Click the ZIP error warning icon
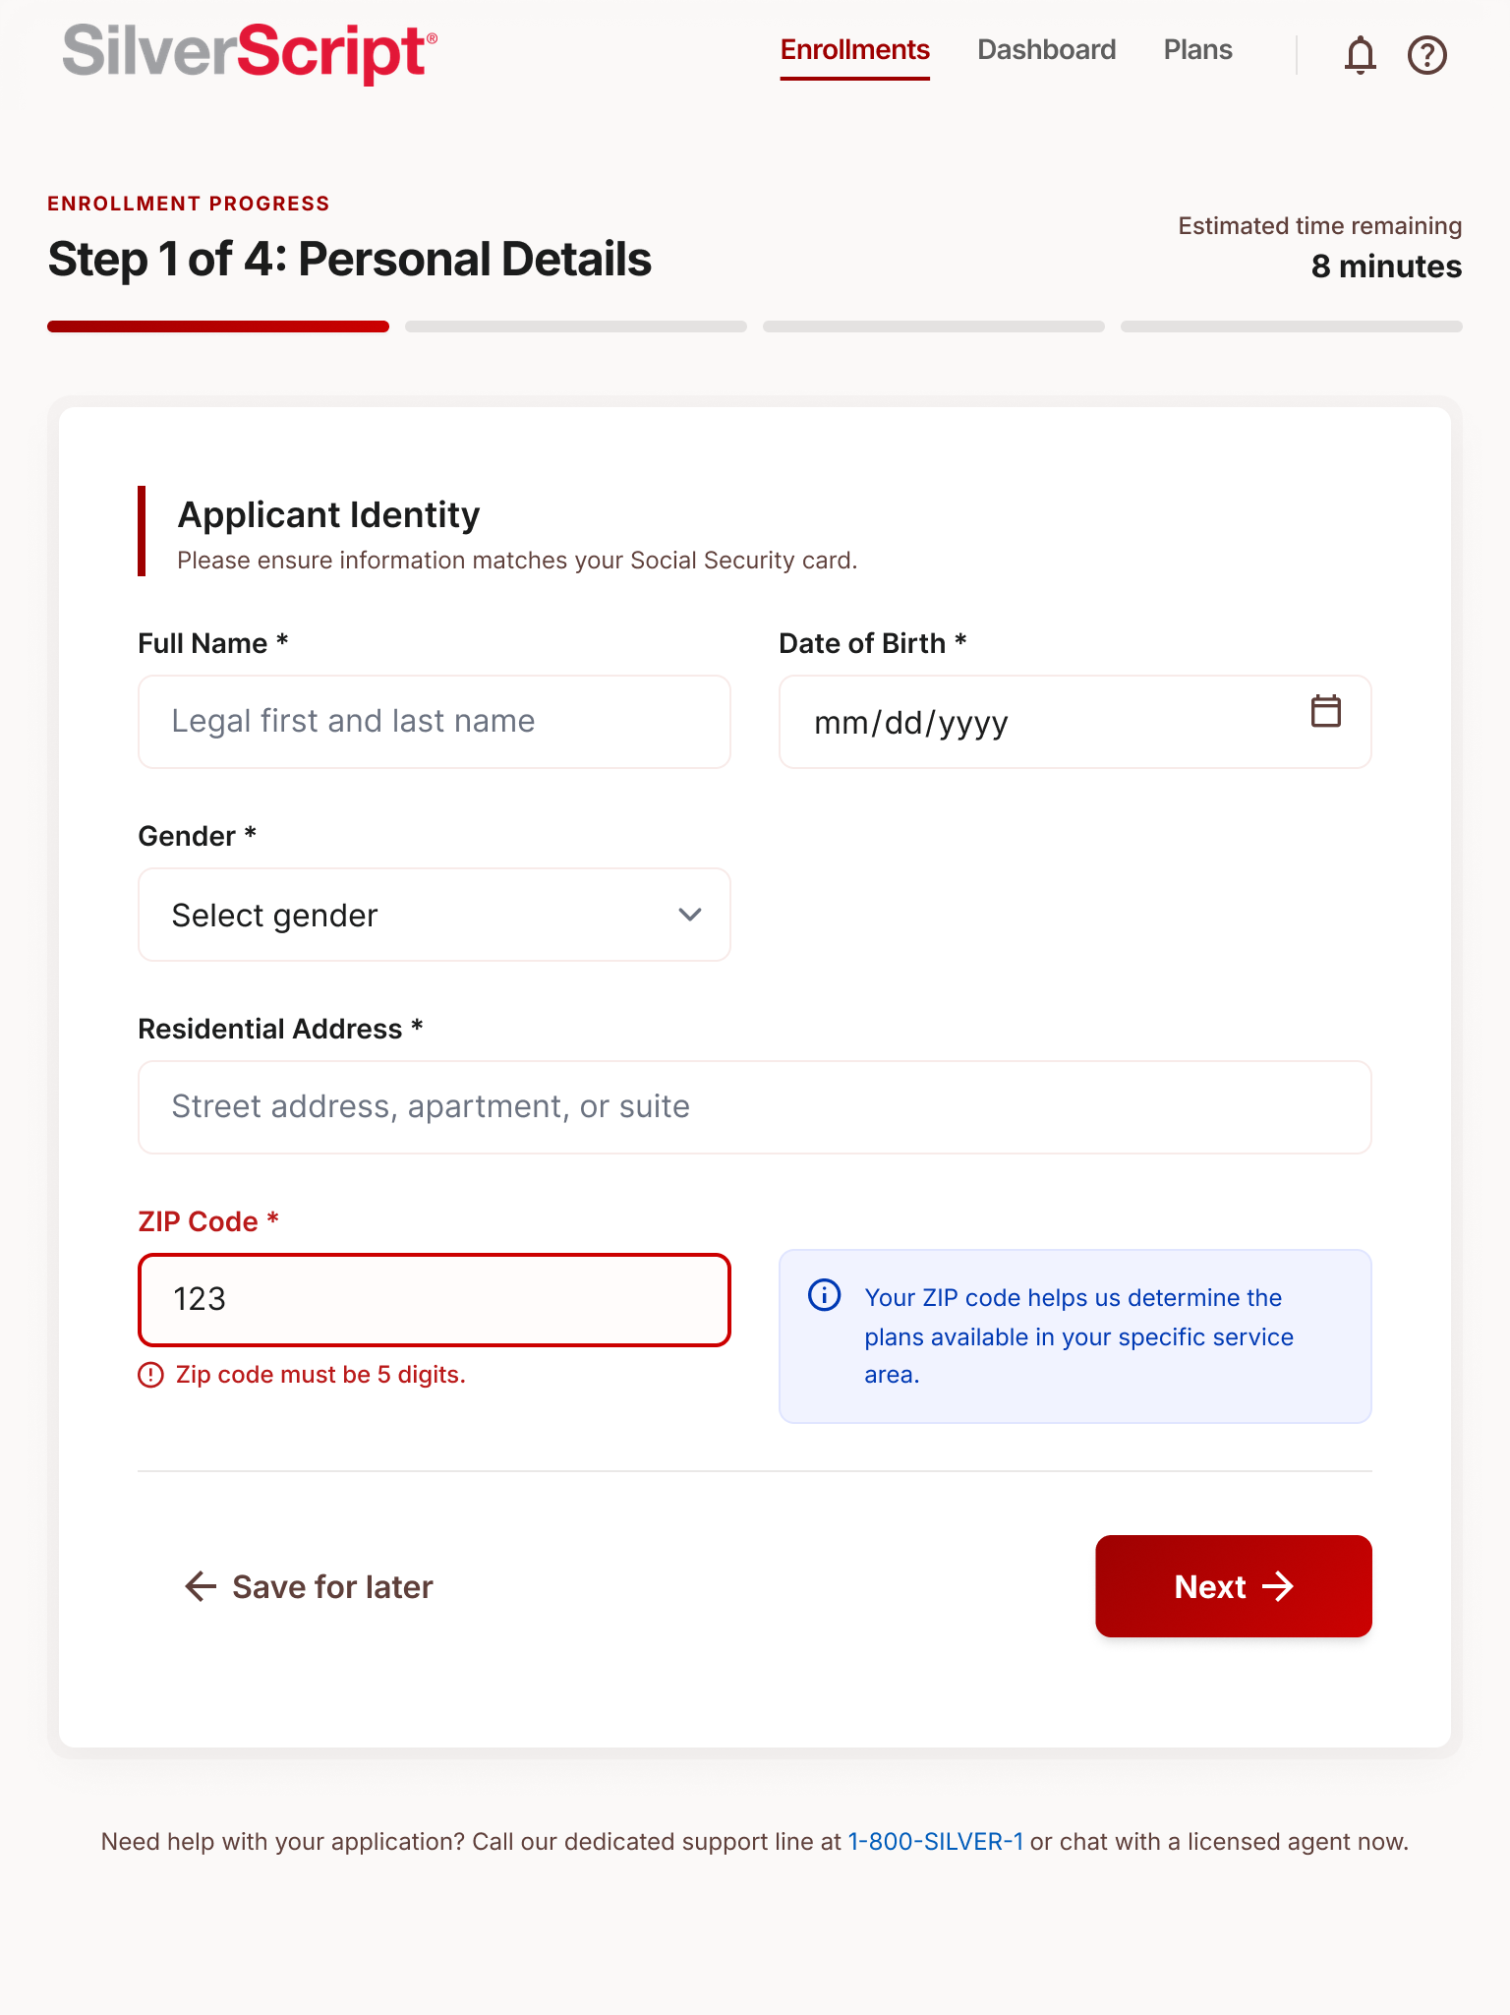 click(x=150, y=1375)
